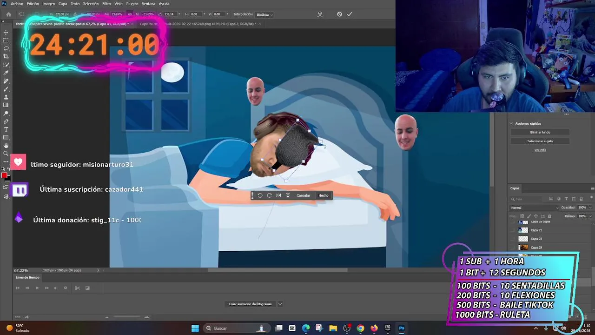Open the Imagen menu
Screen dimensions: 595x335
49,4
